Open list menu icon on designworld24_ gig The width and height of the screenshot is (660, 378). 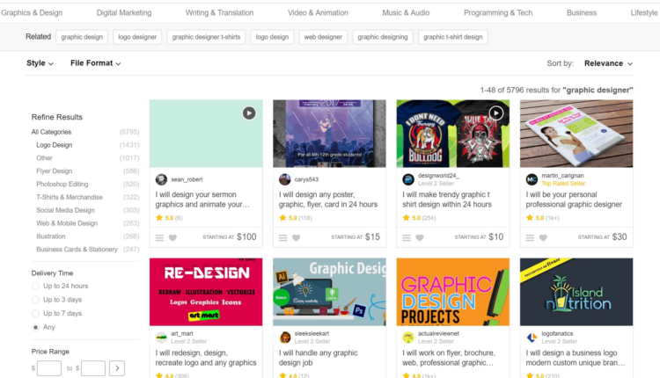tap(407, 237)
